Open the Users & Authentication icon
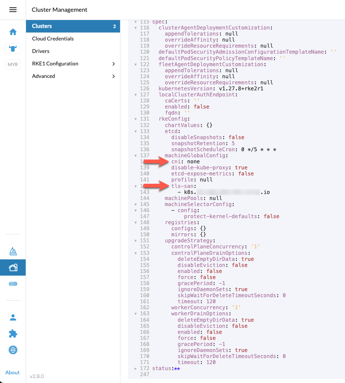The height and width of the screenshot is (383, 345). [13, 318]
